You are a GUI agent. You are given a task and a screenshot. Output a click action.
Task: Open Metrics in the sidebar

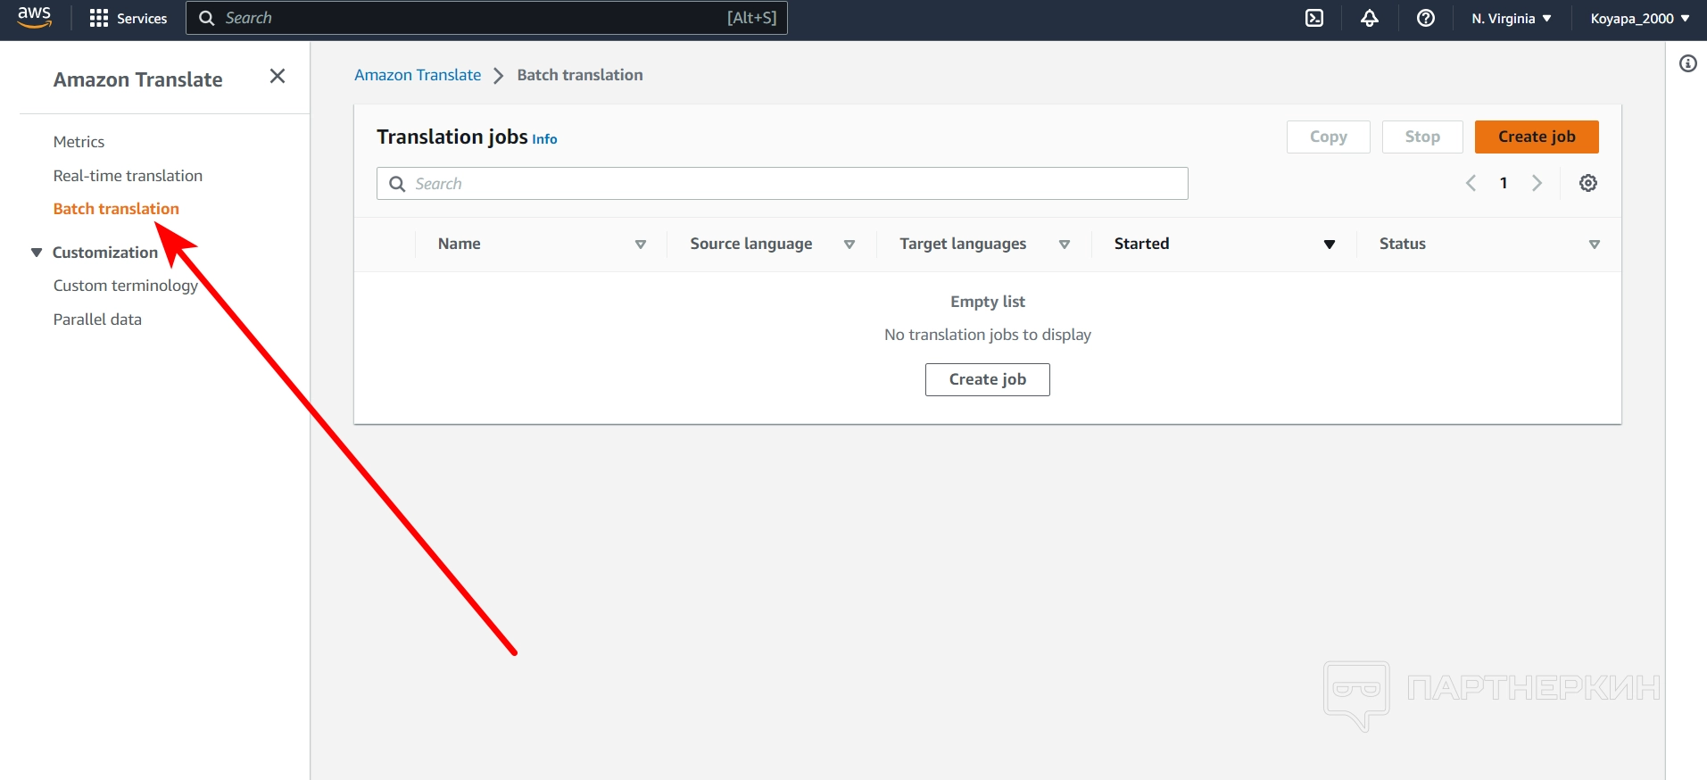pos(79,142)
